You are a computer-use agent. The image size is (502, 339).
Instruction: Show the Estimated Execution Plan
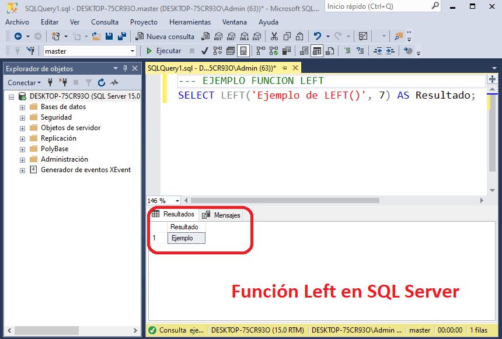point(218,51)
